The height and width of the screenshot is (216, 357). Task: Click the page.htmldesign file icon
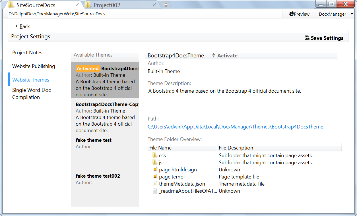pyautogui.click(x=155, y=169)
